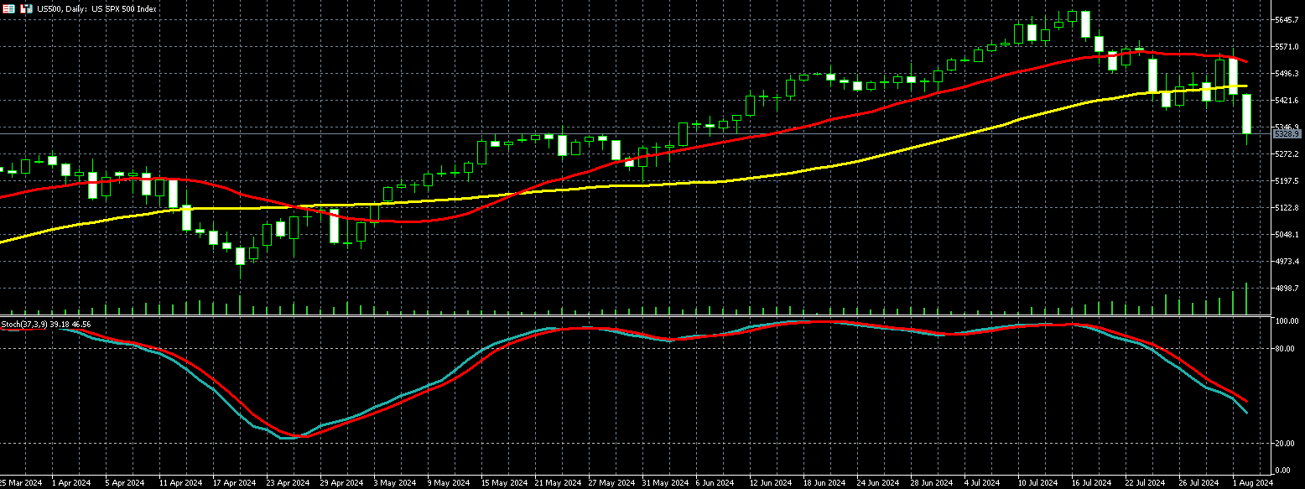
Task: Grab the divider between chart and Stochastic window
Action: click(x=637, y=316)
